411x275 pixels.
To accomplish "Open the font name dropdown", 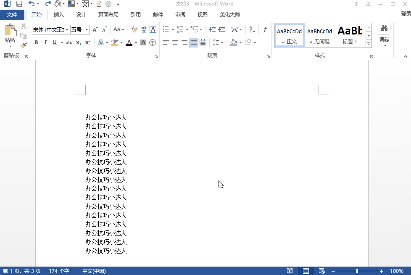I will [x=66, y=29].
